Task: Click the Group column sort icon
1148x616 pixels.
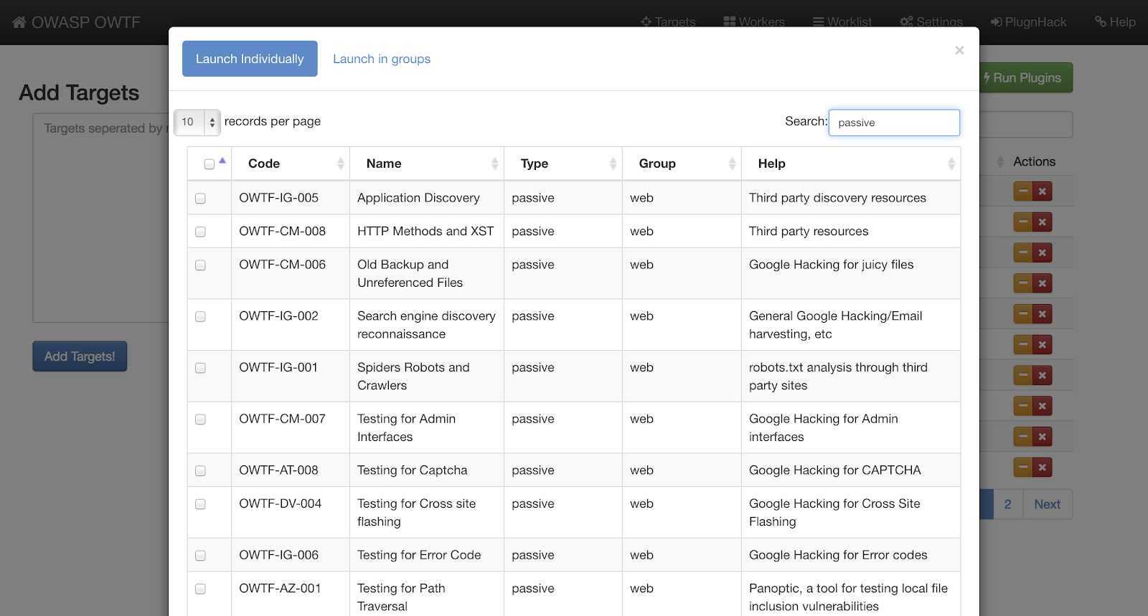Action: [x=732, y=164]
